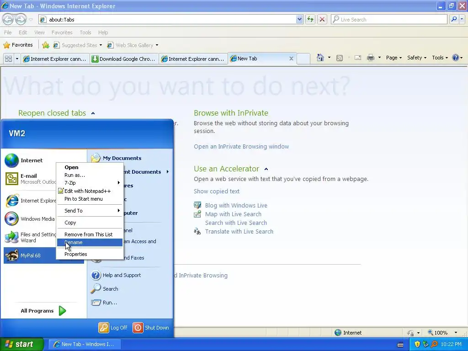Click Show copied text link

coord(216,191)
